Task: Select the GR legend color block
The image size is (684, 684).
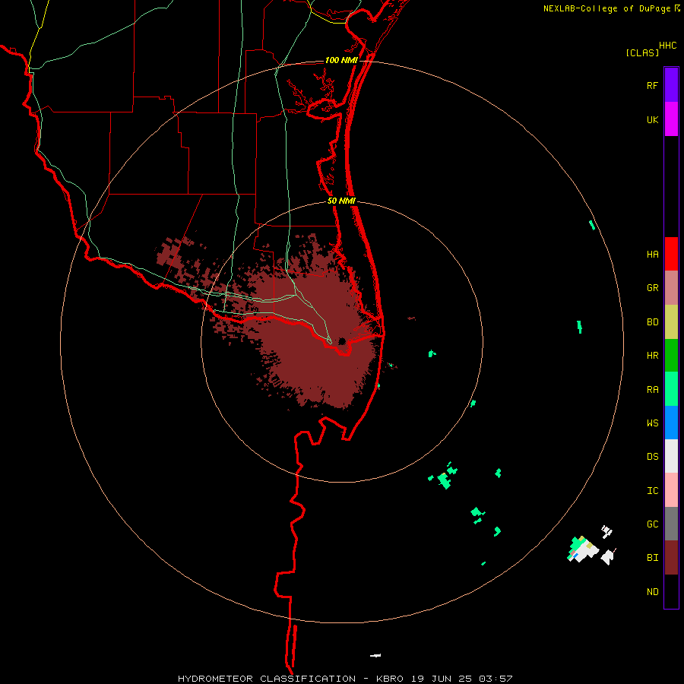Action: coord(671,288)
